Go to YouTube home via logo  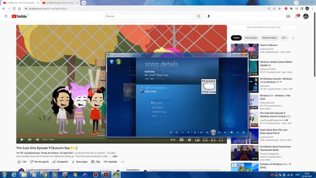pos(19,16)
